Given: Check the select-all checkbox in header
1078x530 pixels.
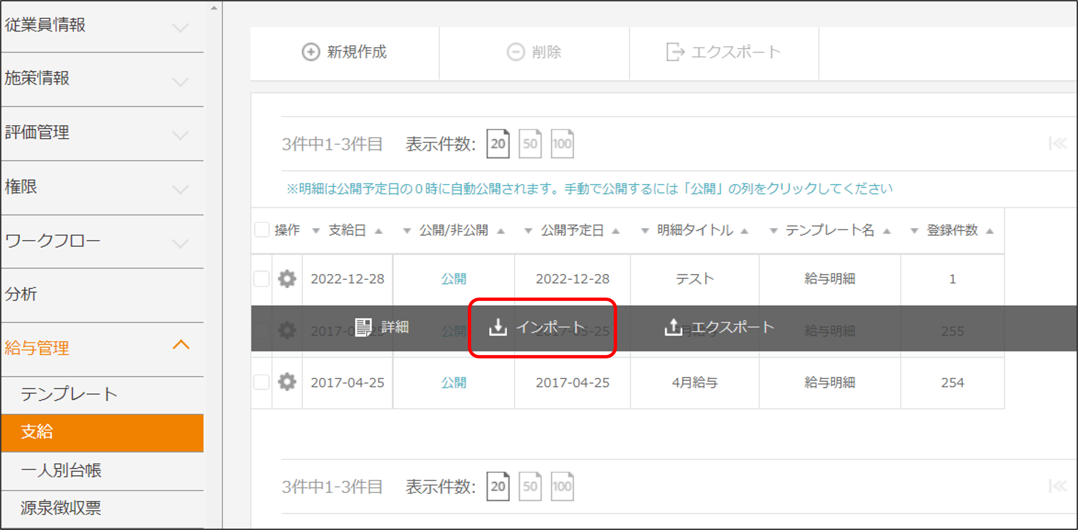Looking at the screenshot, I should pos(262,230).
